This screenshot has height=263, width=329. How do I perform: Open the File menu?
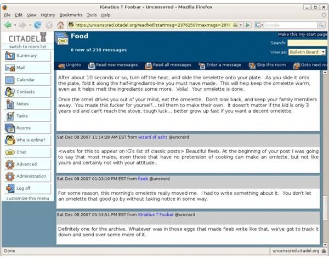(x=7, y=15)
